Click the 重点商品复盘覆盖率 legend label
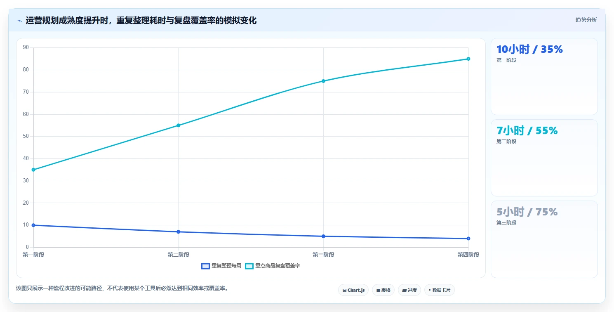614x312 pixels. 278,266
